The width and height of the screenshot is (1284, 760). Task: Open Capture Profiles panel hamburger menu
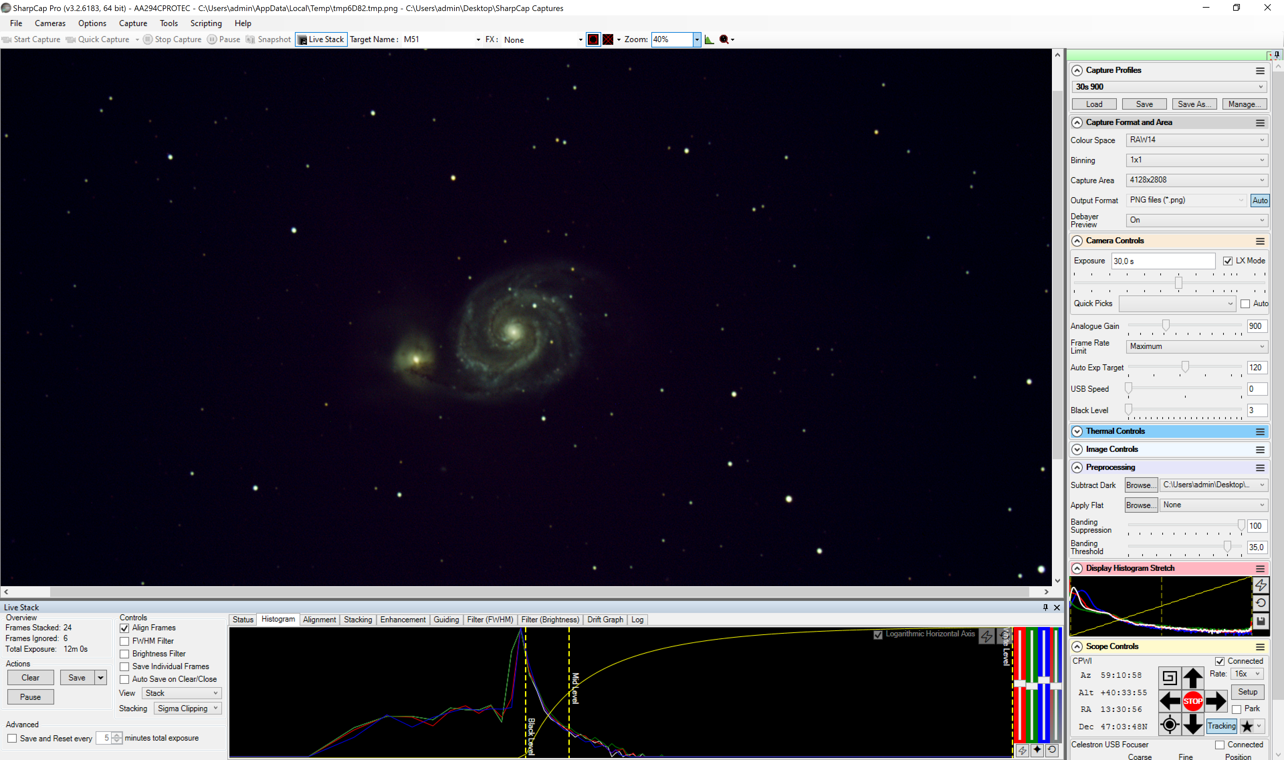point(1260,71)
